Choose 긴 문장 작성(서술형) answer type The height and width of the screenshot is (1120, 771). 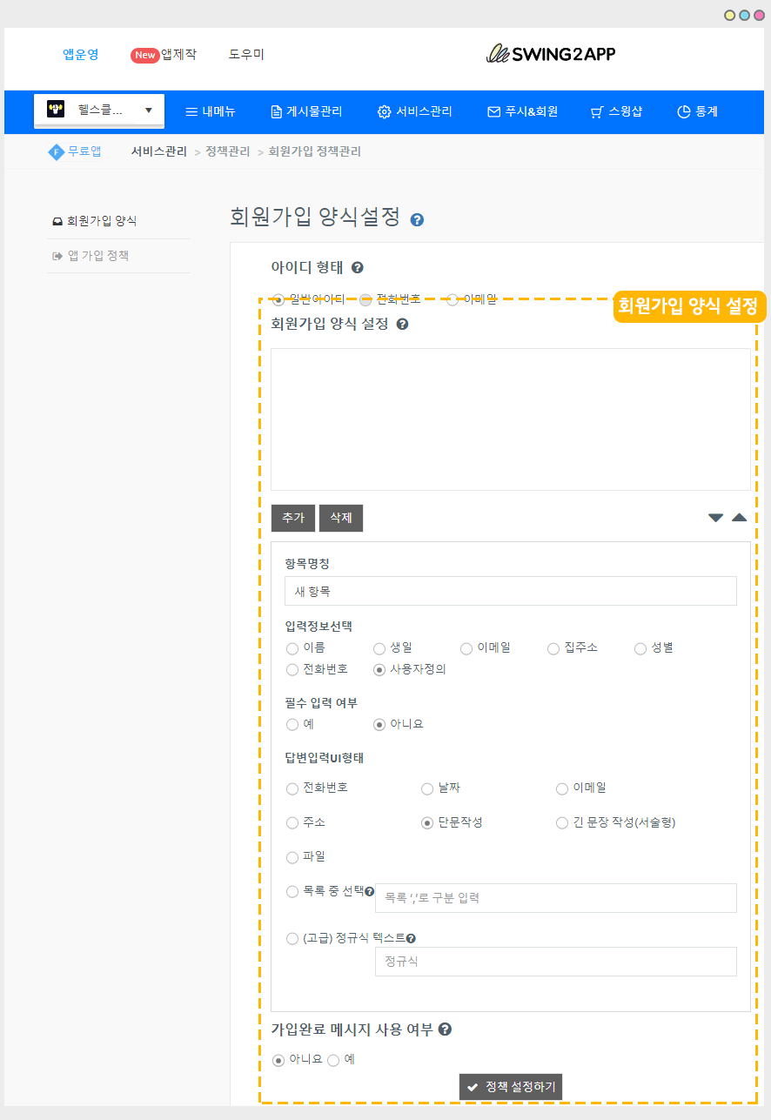coord(562,823)
